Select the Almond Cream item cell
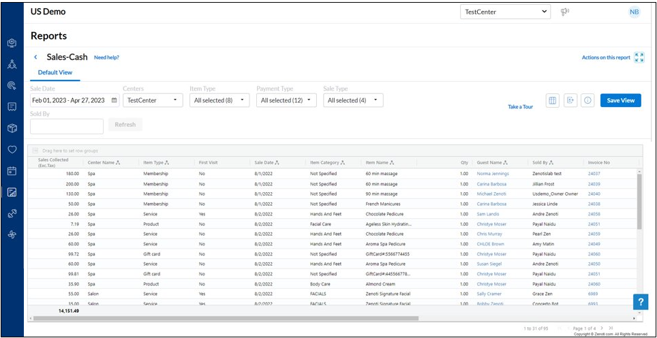 [380, 284]
